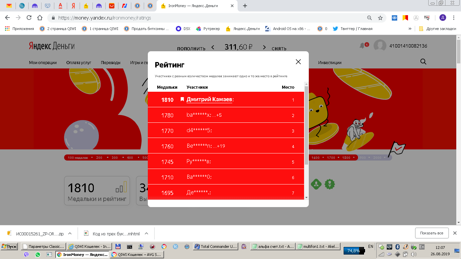Select participant Ba******0 in the rating list
461x259 pixels.
click(199, 177)
